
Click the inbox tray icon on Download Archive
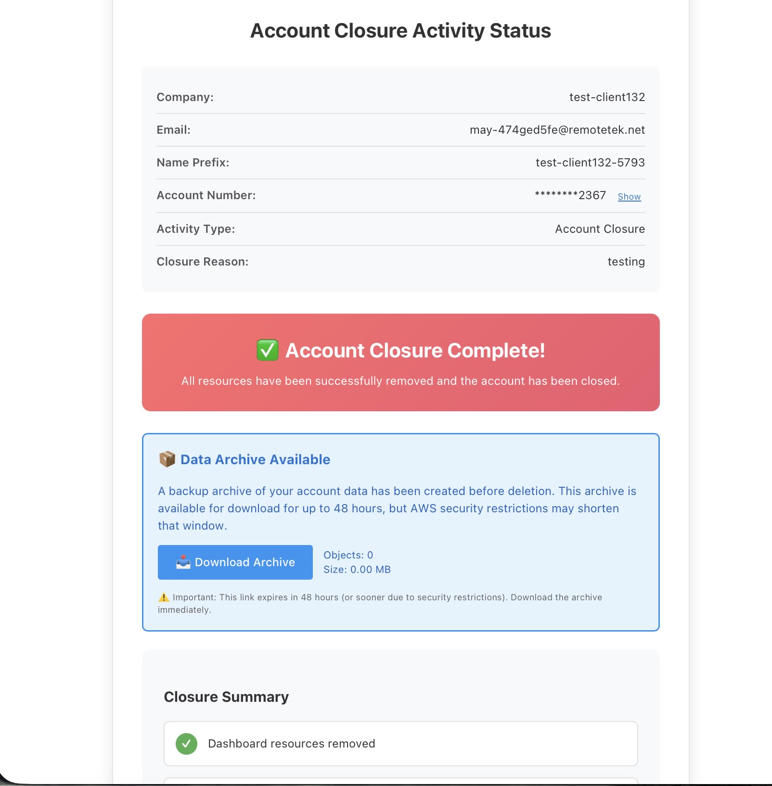click(x=183, y=562)
